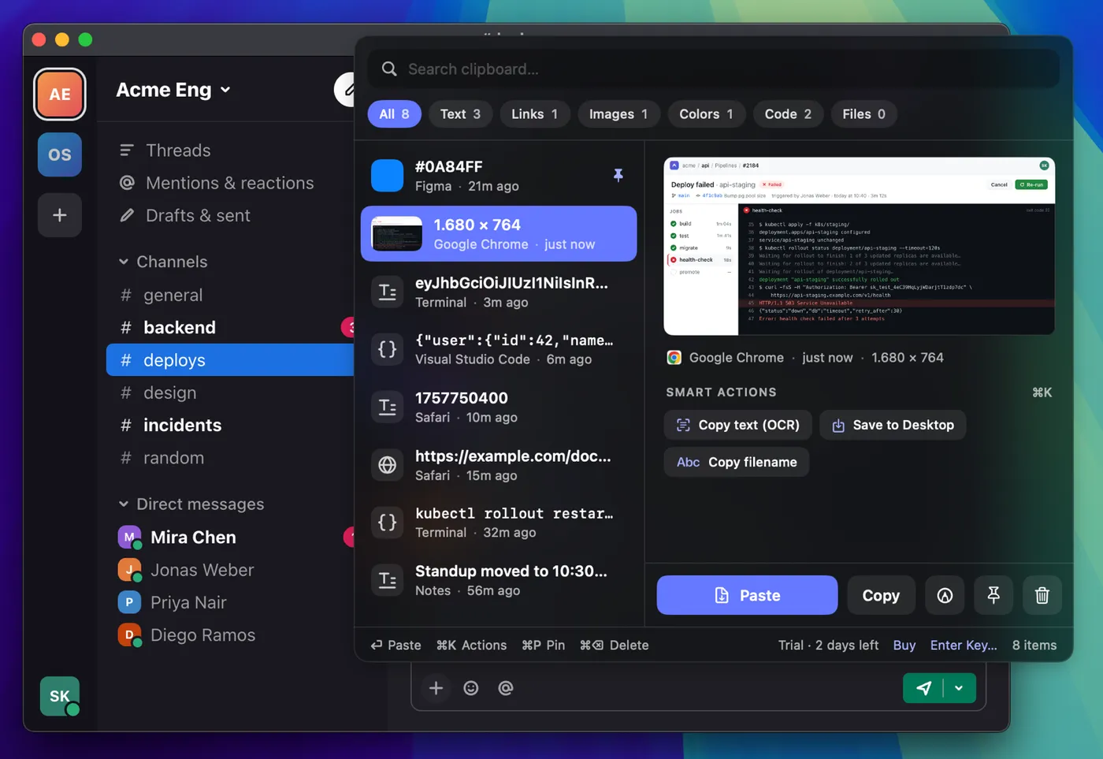Screen dimensions: 1103x759
Task: Select 'kubectl rollout restar...' clipboard item text
Action: click(x=514, y=513)
